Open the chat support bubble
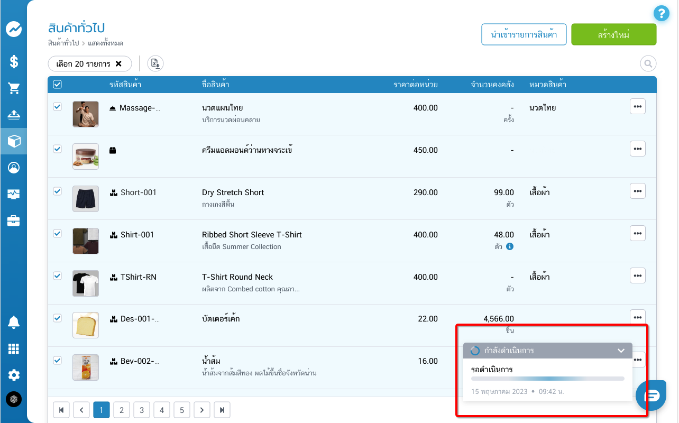Screen dimensions: 679x423 tap(652, 395)
